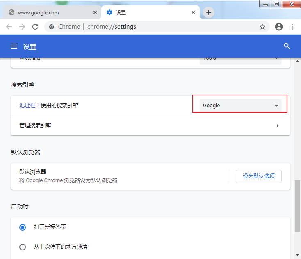Click the Chrome site info icon in address bar

point(51,27)
